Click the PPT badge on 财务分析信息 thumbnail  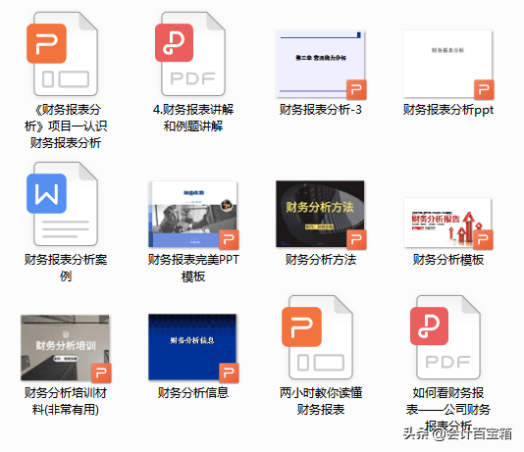point(229,373)
